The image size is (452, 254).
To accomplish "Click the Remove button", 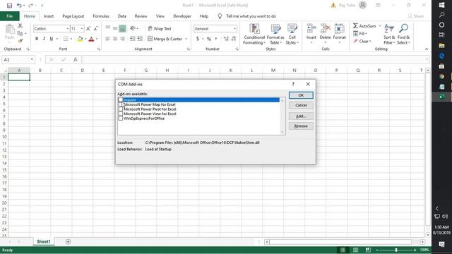I will pyautogui.click(x=301, y=126).
